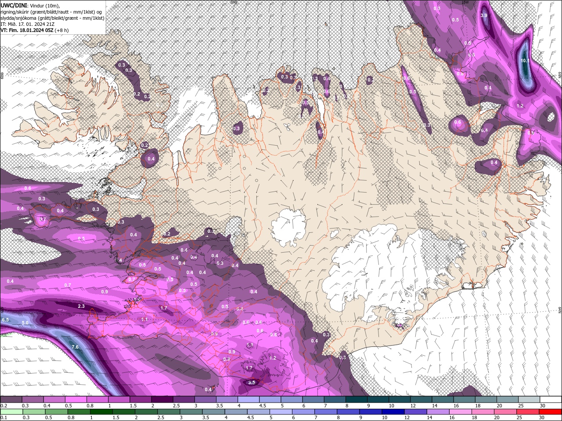
Task: Click the 7.6 precipitation value on the map
Action: click(75, 347)
